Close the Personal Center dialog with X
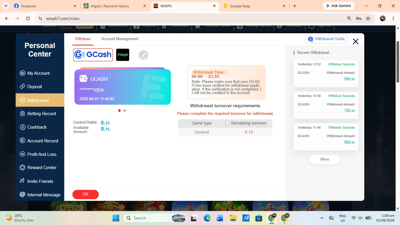 pos(355,42)
